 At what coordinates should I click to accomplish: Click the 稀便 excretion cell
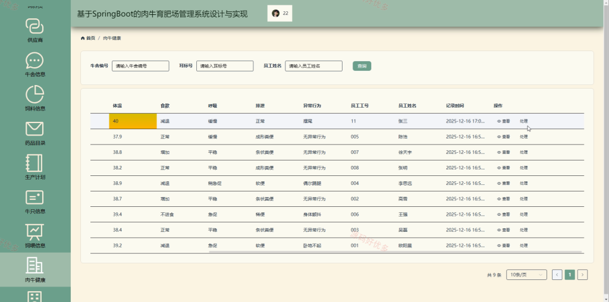point(260,214)
